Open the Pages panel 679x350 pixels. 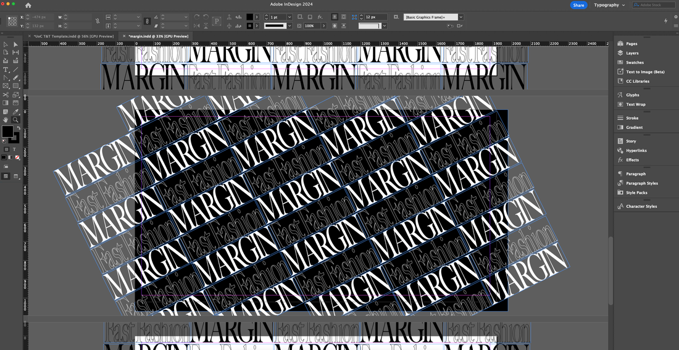[x=631, y=44]
